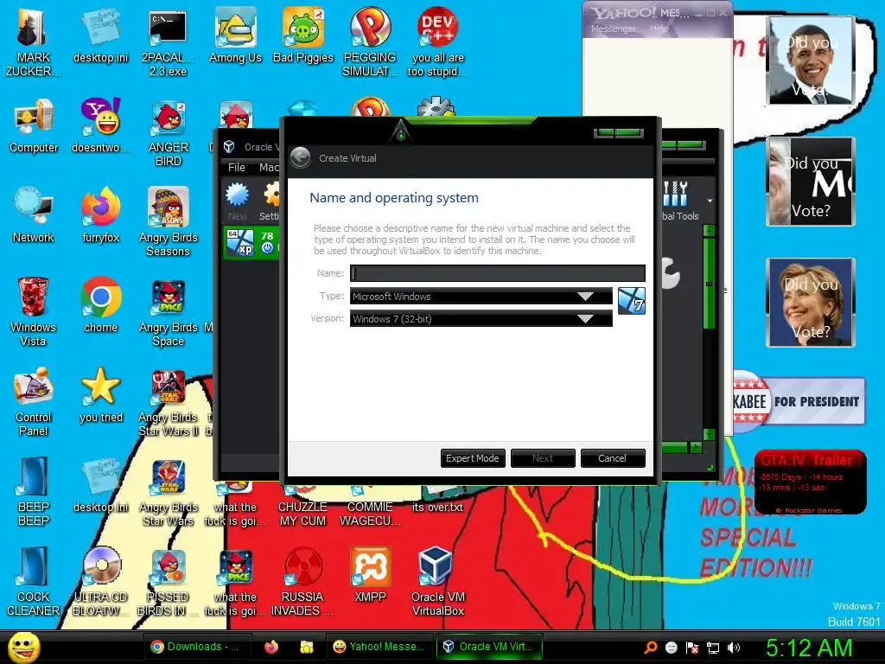This screenshot has width=885, height=664.
Task: Focus the Name input field
Action: [x=497, y=273]
